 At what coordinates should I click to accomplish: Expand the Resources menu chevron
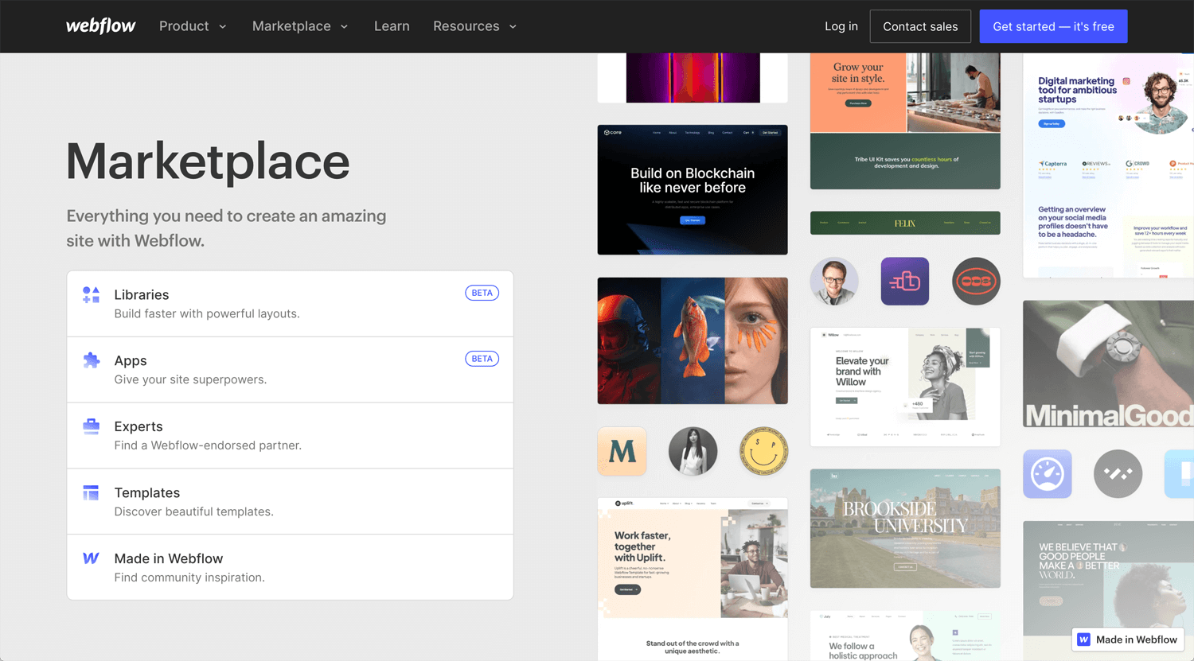(x=513, y=27)
